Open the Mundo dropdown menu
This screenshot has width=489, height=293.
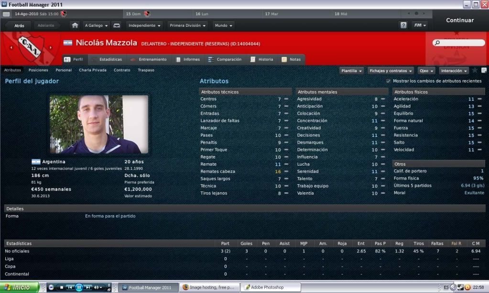point(223,26)
